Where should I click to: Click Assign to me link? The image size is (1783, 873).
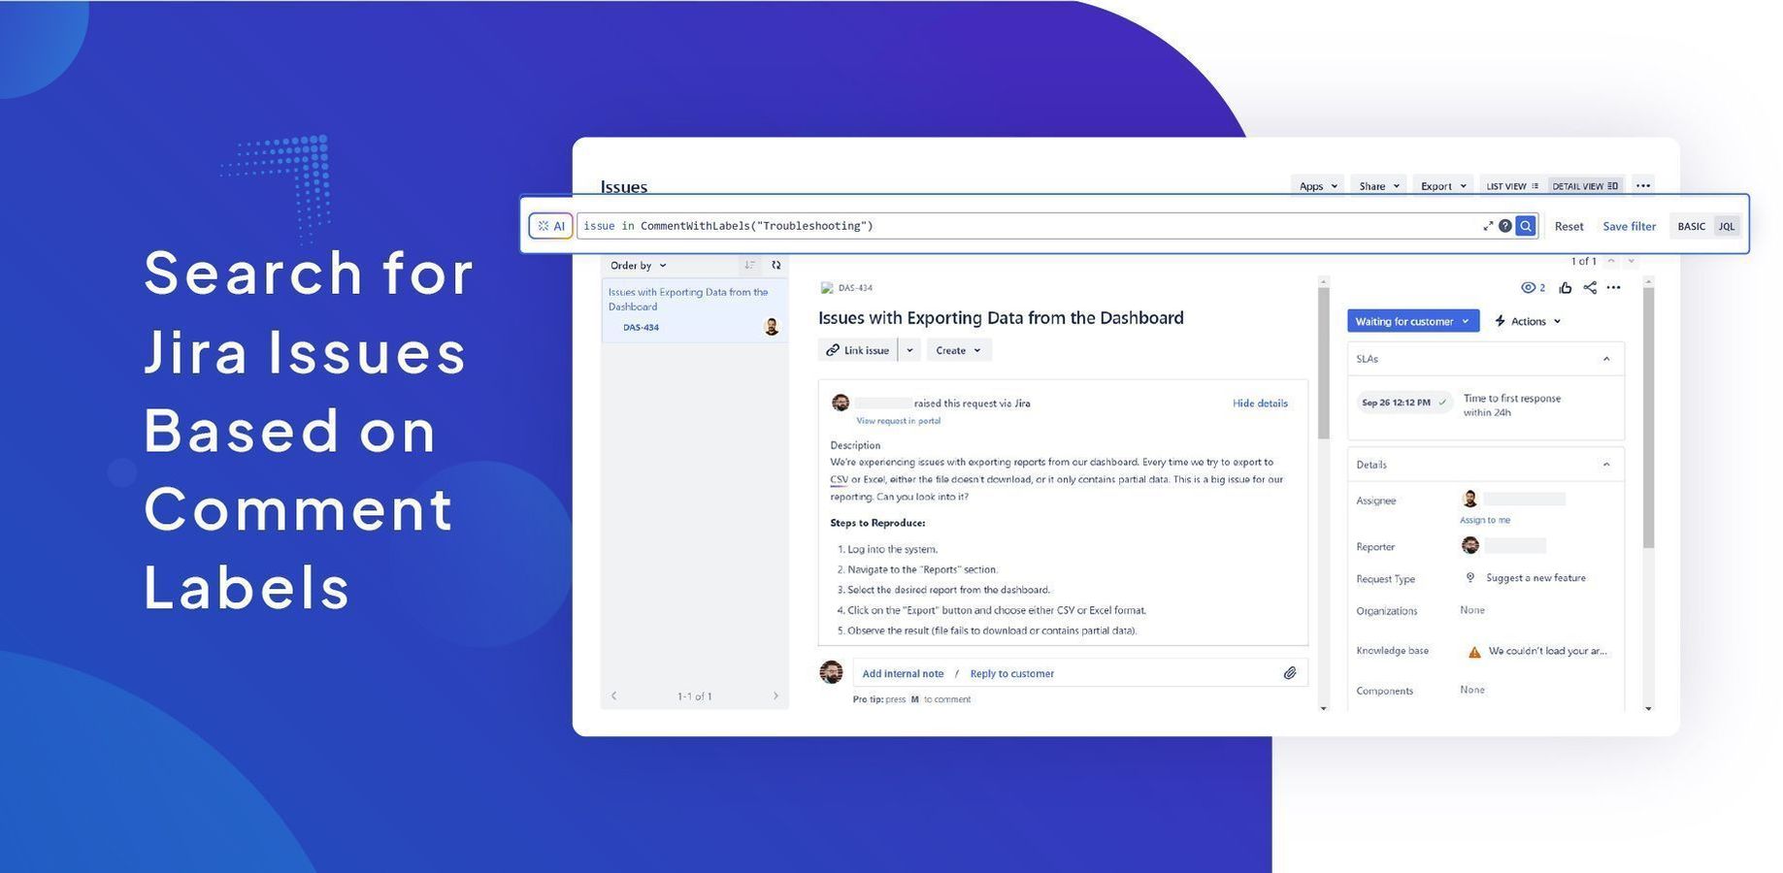coord(1484,520)
